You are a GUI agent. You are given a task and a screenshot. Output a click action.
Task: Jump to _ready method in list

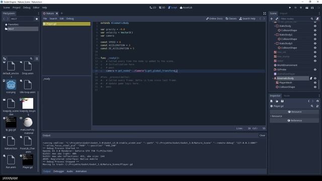tap(47, 79)
